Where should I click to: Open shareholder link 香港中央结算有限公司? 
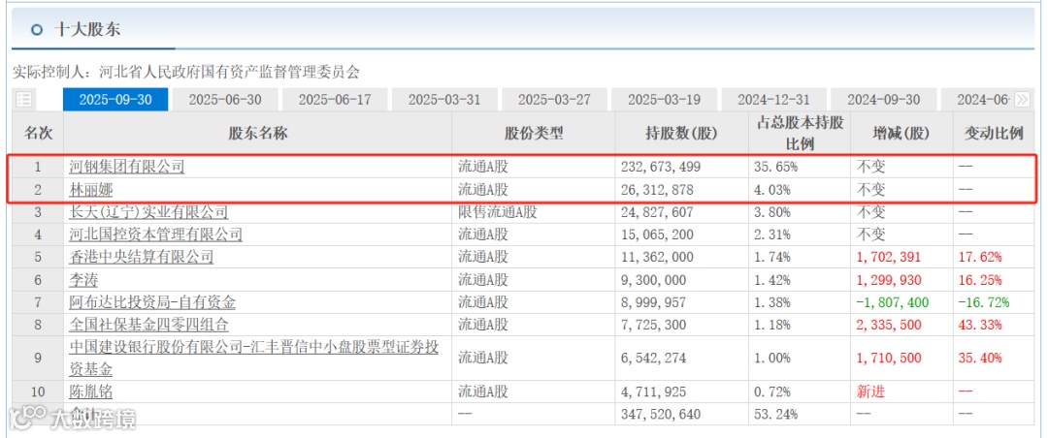[x=142, y=257]
